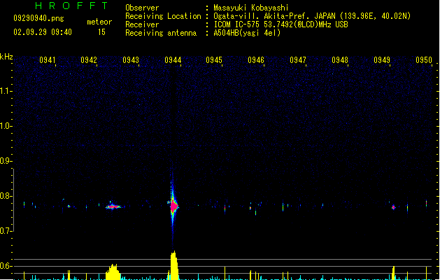Select the filename 09290940.png

pyautogui.click(x=38, y=18)
